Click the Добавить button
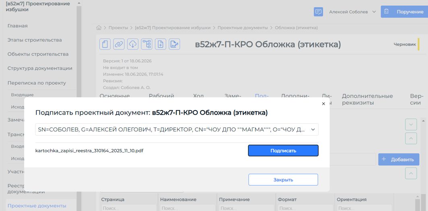The width and height of the screenshot is (428, 211). tap(399, 160)
